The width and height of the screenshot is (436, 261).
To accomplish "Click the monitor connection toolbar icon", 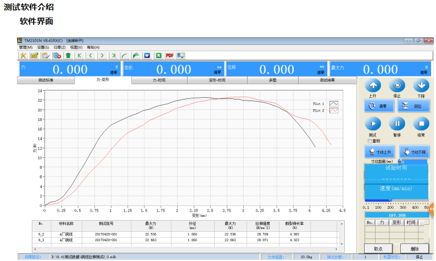I will 181,55.
